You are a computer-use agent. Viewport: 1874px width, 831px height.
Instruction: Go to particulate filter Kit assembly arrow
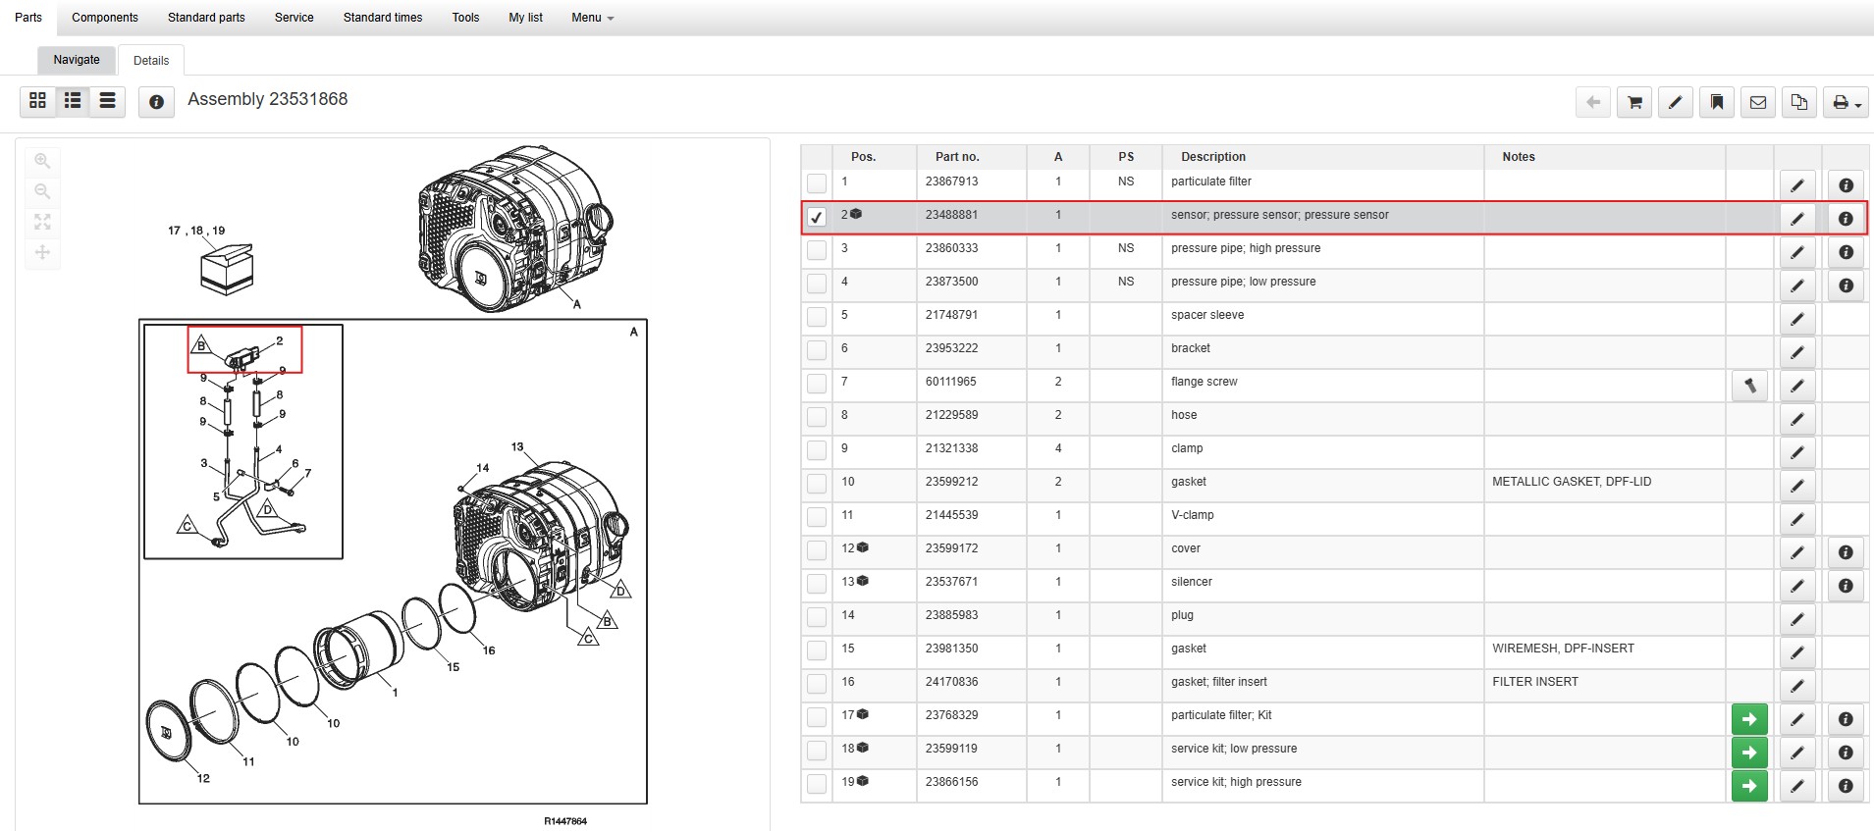(x=1749, y=719)
